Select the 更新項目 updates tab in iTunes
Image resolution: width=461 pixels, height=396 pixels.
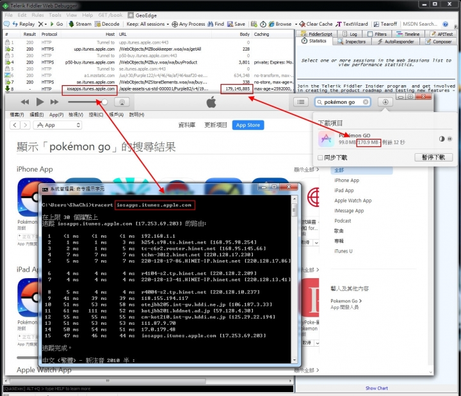[216, 125]
